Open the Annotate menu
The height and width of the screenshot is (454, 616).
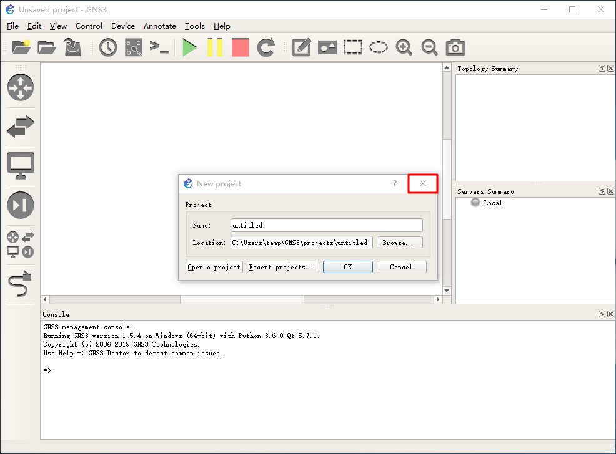(160, 26)
